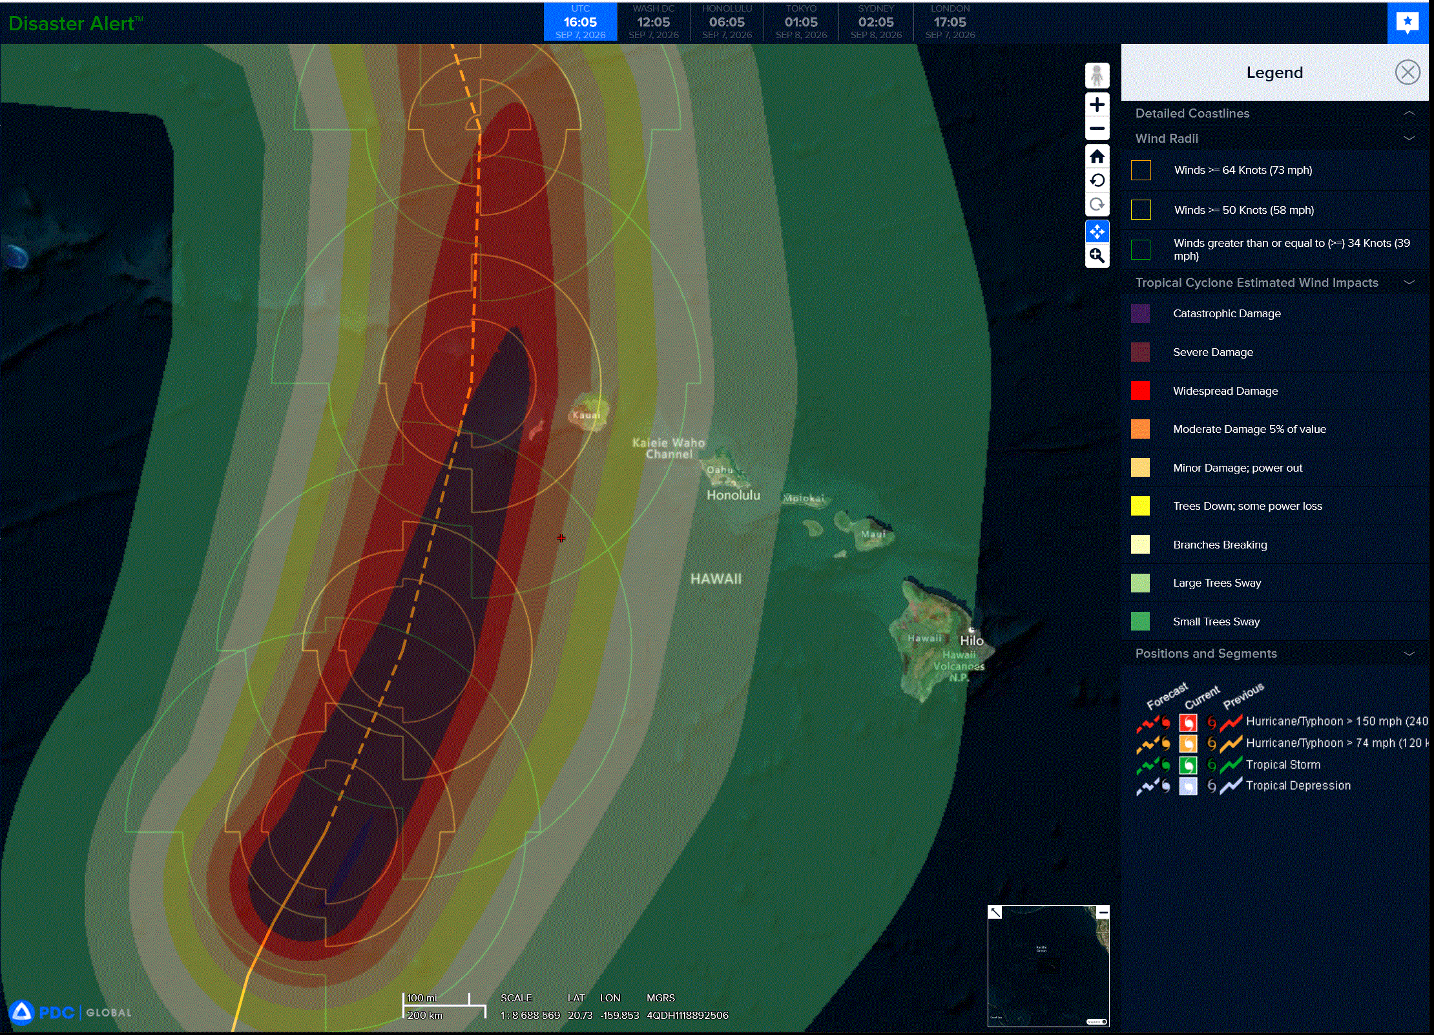The height and width of the screenshot is (1035, 1434).
Task: Click the Maui island label
Action: 873,534
